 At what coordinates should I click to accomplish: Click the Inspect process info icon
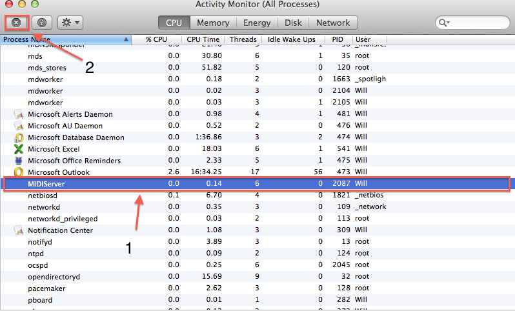click(x=42, y=22)
